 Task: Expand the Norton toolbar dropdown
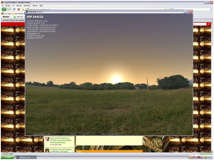pos(6,17)
